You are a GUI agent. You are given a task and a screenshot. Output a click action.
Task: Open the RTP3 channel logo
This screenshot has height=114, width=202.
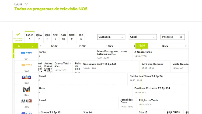click(x=27, y=113)
